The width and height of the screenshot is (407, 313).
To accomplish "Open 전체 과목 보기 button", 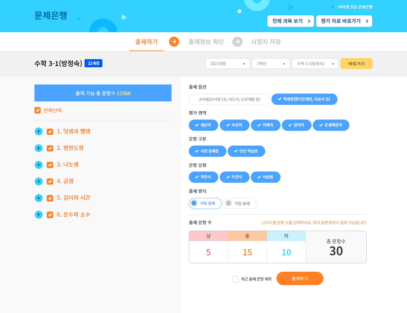I will point(291,21).
